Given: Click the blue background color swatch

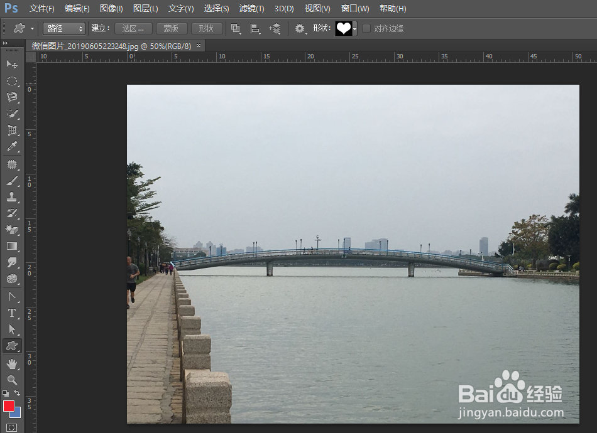Looking at the screenshot, I should pyautogui.click(x=17, y=414).
